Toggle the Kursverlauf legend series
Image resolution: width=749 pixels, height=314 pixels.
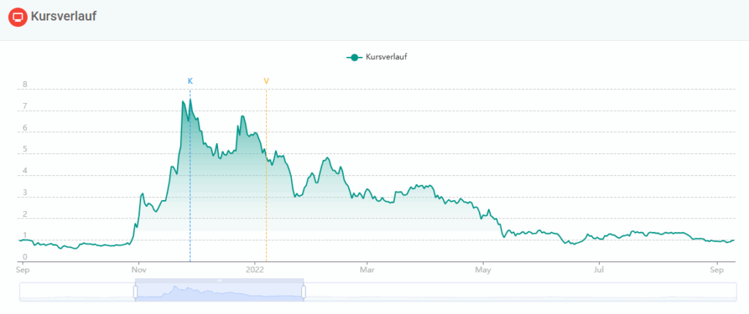pos(377,57)
